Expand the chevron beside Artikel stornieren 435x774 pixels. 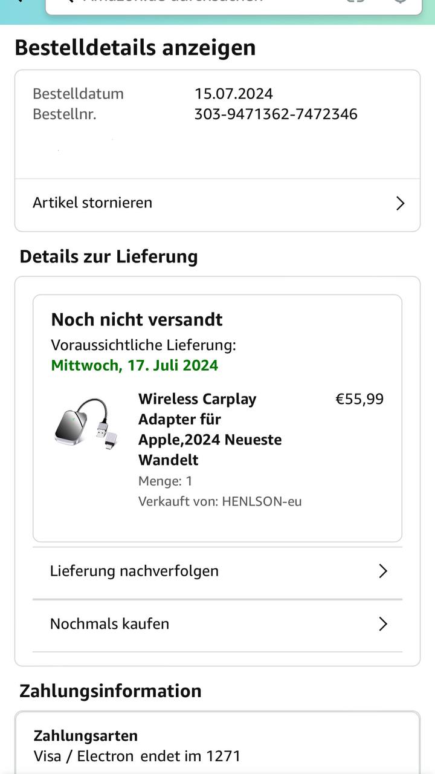coord(399,203)
